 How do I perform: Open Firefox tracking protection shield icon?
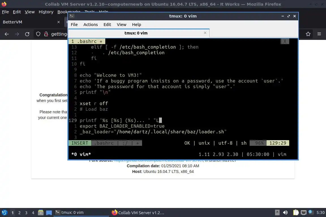pyautogui.click(x=38, y=34)
